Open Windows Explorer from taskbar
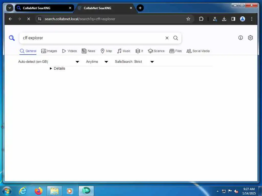This screenshot has height=196, width=262. [54, 191]
